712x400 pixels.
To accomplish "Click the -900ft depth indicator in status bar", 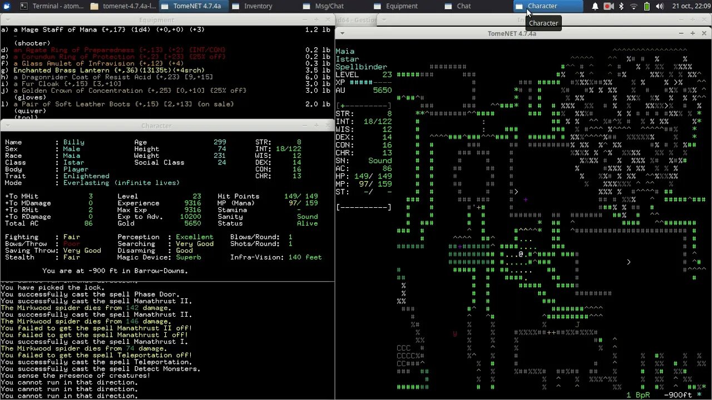I will coord(678,395).
